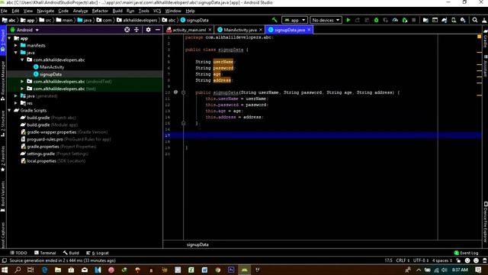Screen dimensions: 488x275
Task: Collapse the java folder arrow
Action: click(16, 53)
